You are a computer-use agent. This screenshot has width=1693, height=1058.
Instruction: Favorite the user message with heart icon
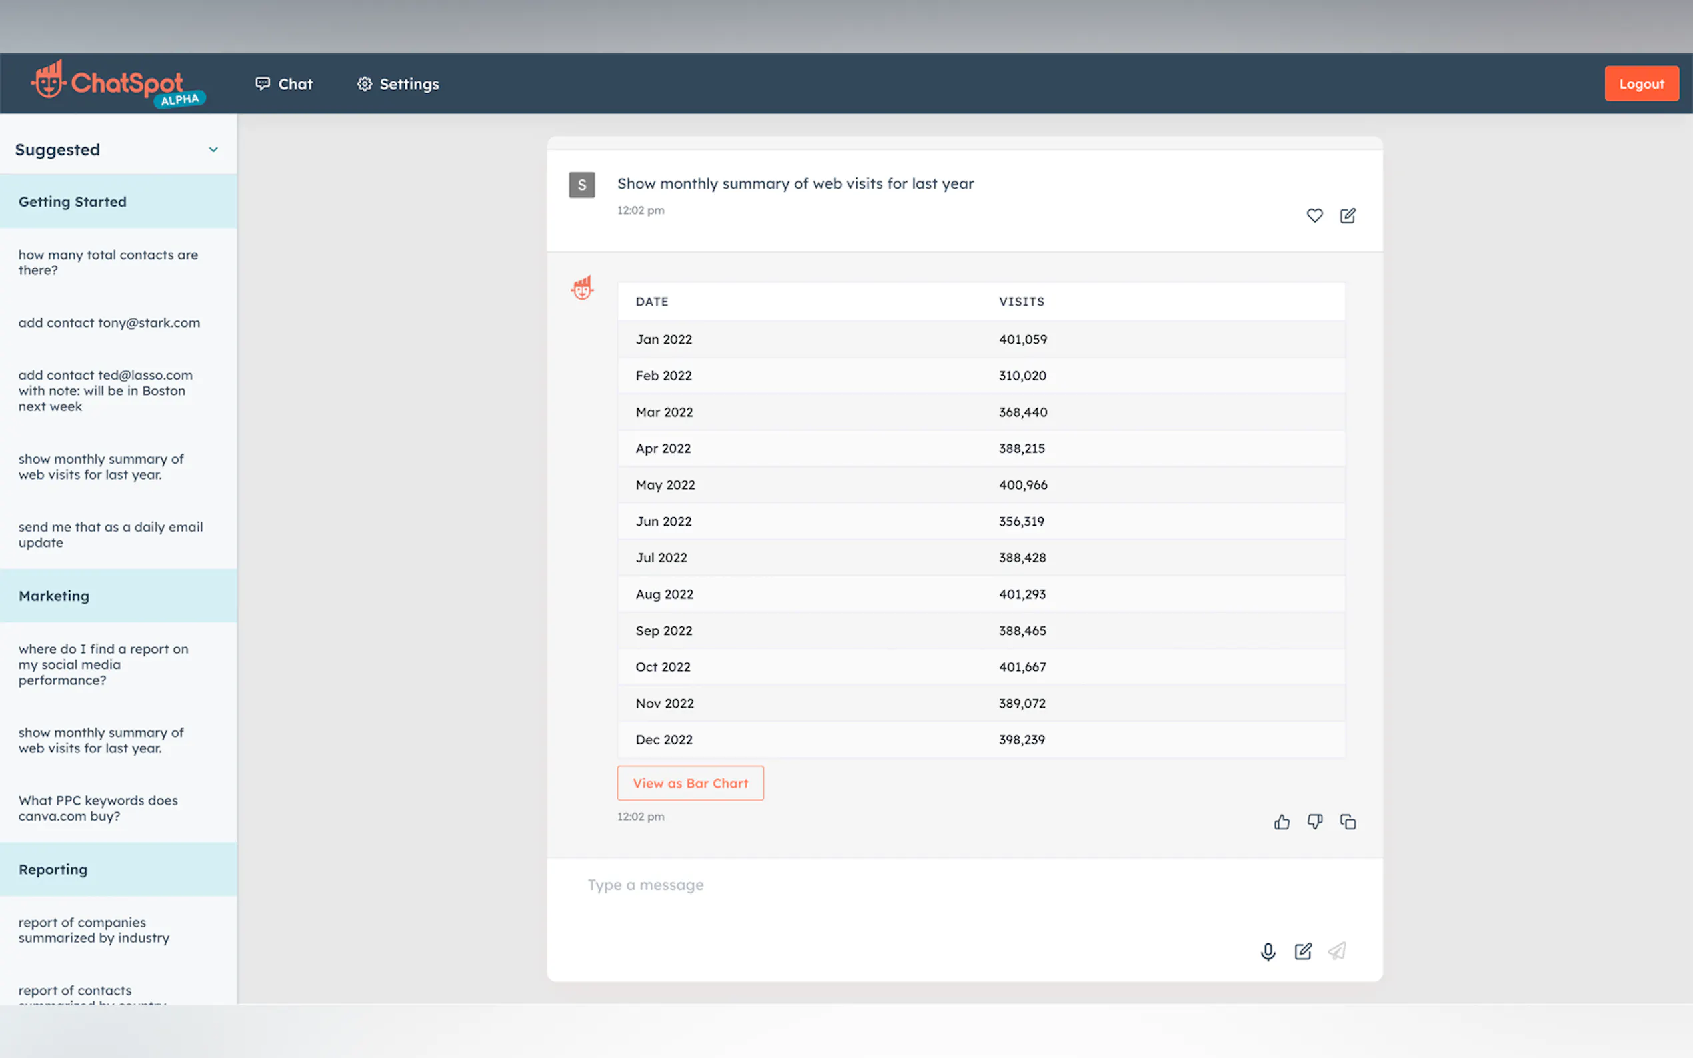1314,215
